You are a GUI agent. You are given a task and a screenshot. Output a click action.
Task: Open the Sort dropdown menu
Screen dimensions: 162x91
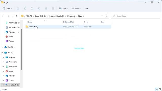point(63,8)
